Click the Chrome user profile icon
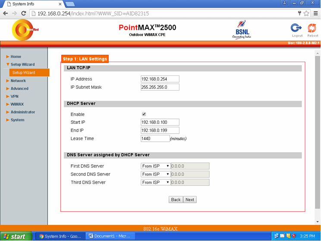321x241 pixels. pyautogui.click(x=285, y=3)
